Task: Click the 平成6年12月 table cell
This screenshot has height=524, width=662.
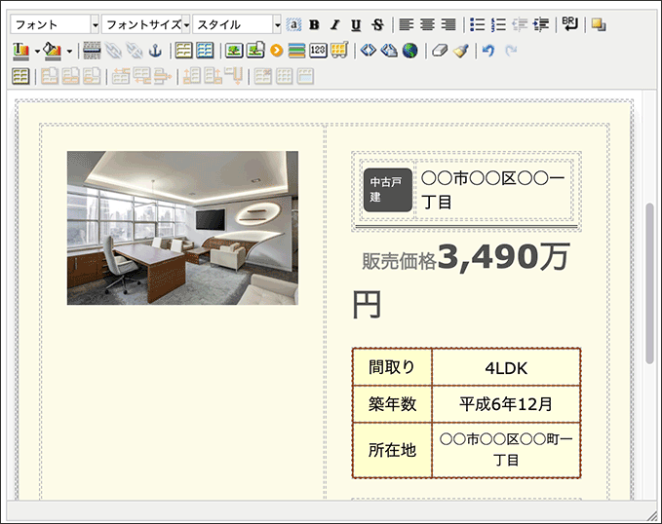Action: click(506, 404)
